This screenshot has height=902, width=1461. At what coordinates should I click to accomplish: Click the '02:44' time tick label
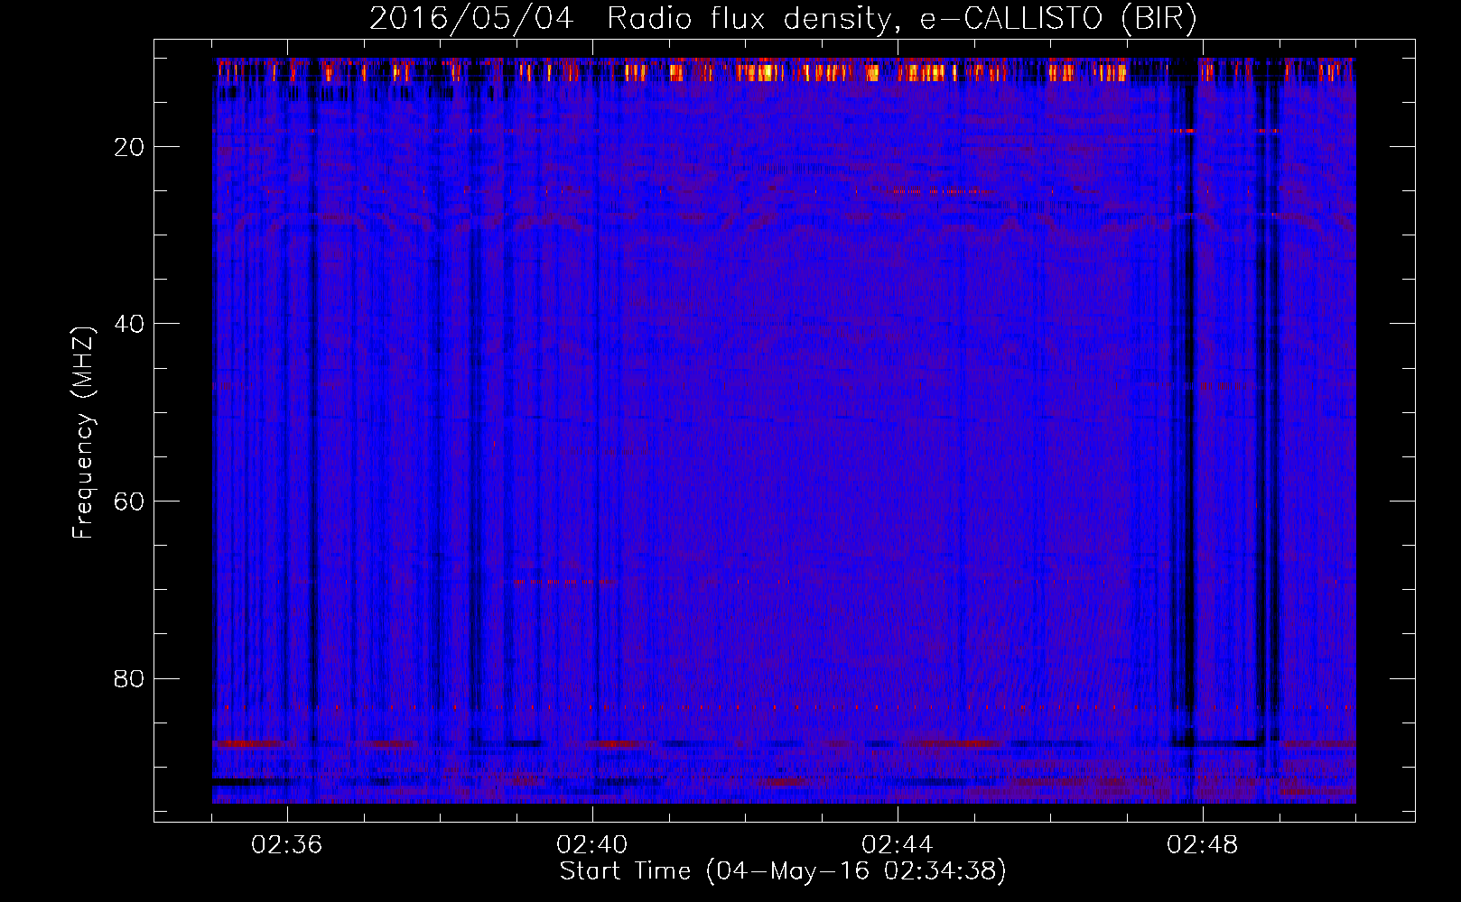click(898, 845)
